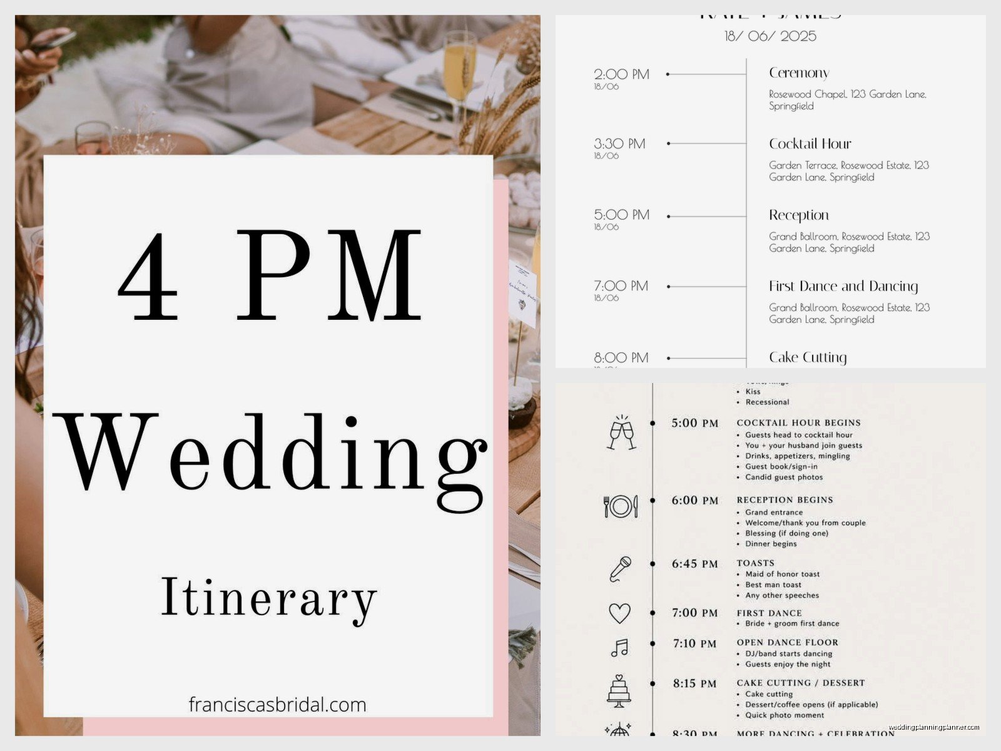
Task: Click 'Bride + groom first dance' bullet
Action: coord(792,624)
